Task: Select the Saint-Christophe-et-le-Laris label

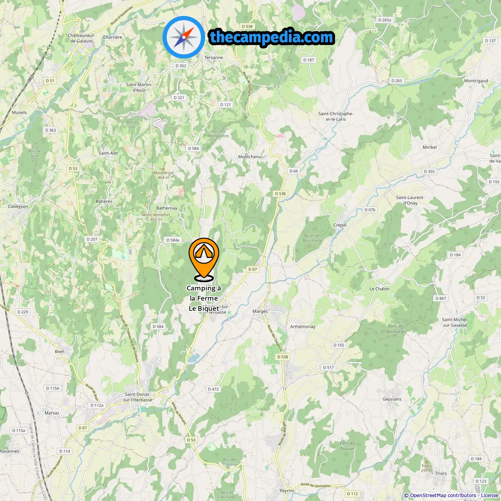Action: pos(336,117)
